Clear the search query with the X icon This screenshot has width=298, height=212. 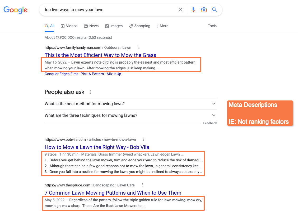[180, 10]
